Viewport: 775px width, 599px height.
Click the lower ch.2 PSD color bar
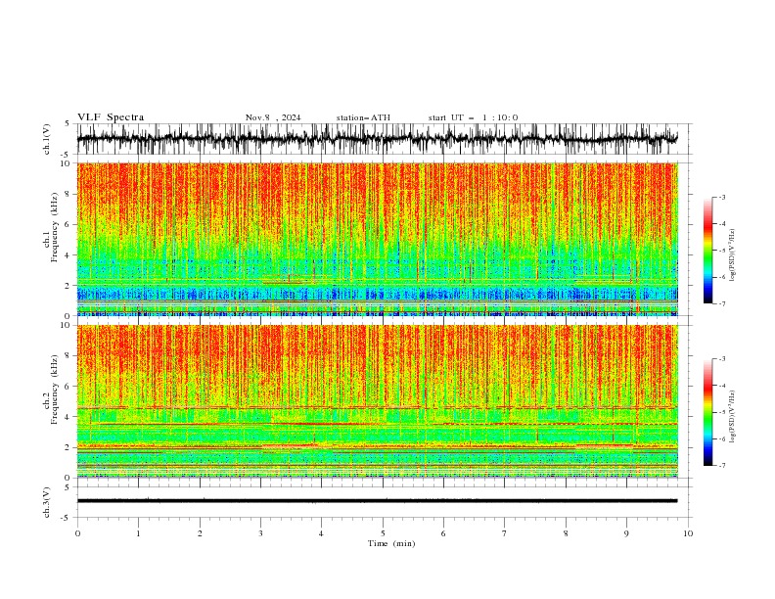707,412
